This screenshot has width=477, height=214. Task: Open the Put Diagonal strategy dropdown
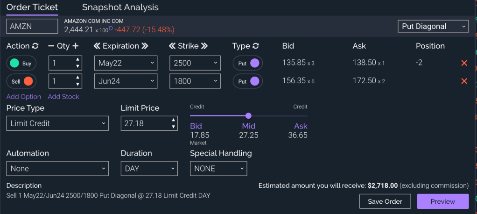coord(433,27)
